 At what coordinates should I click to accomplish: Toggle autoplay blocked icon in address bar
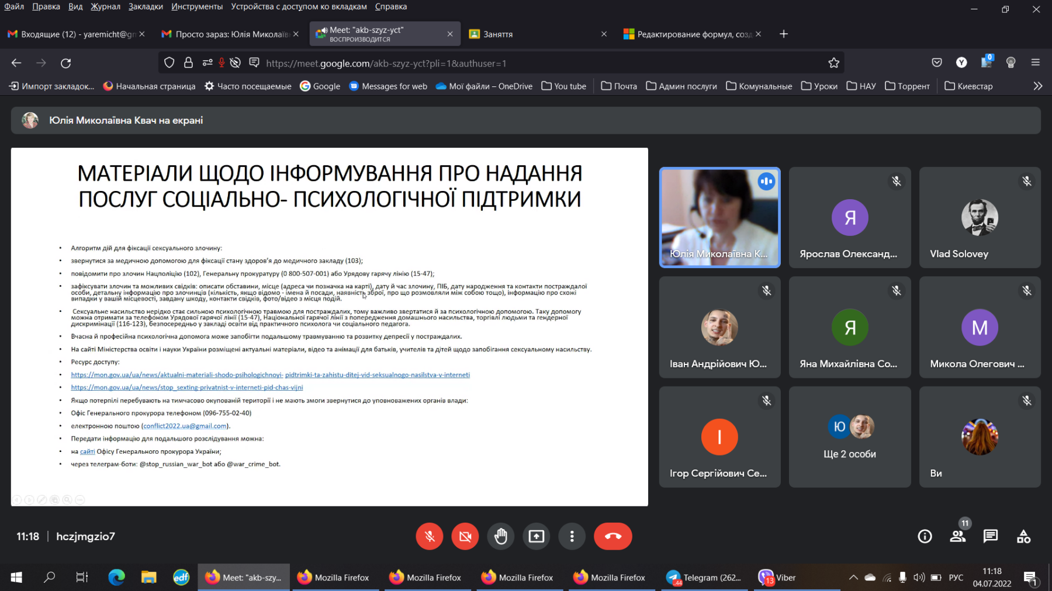236,63
